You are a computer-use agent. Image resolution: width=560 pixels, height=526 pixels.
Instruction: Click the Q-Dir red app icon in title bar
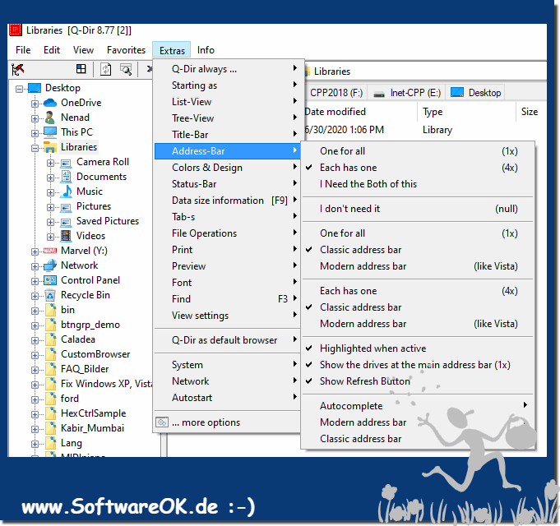16,30
